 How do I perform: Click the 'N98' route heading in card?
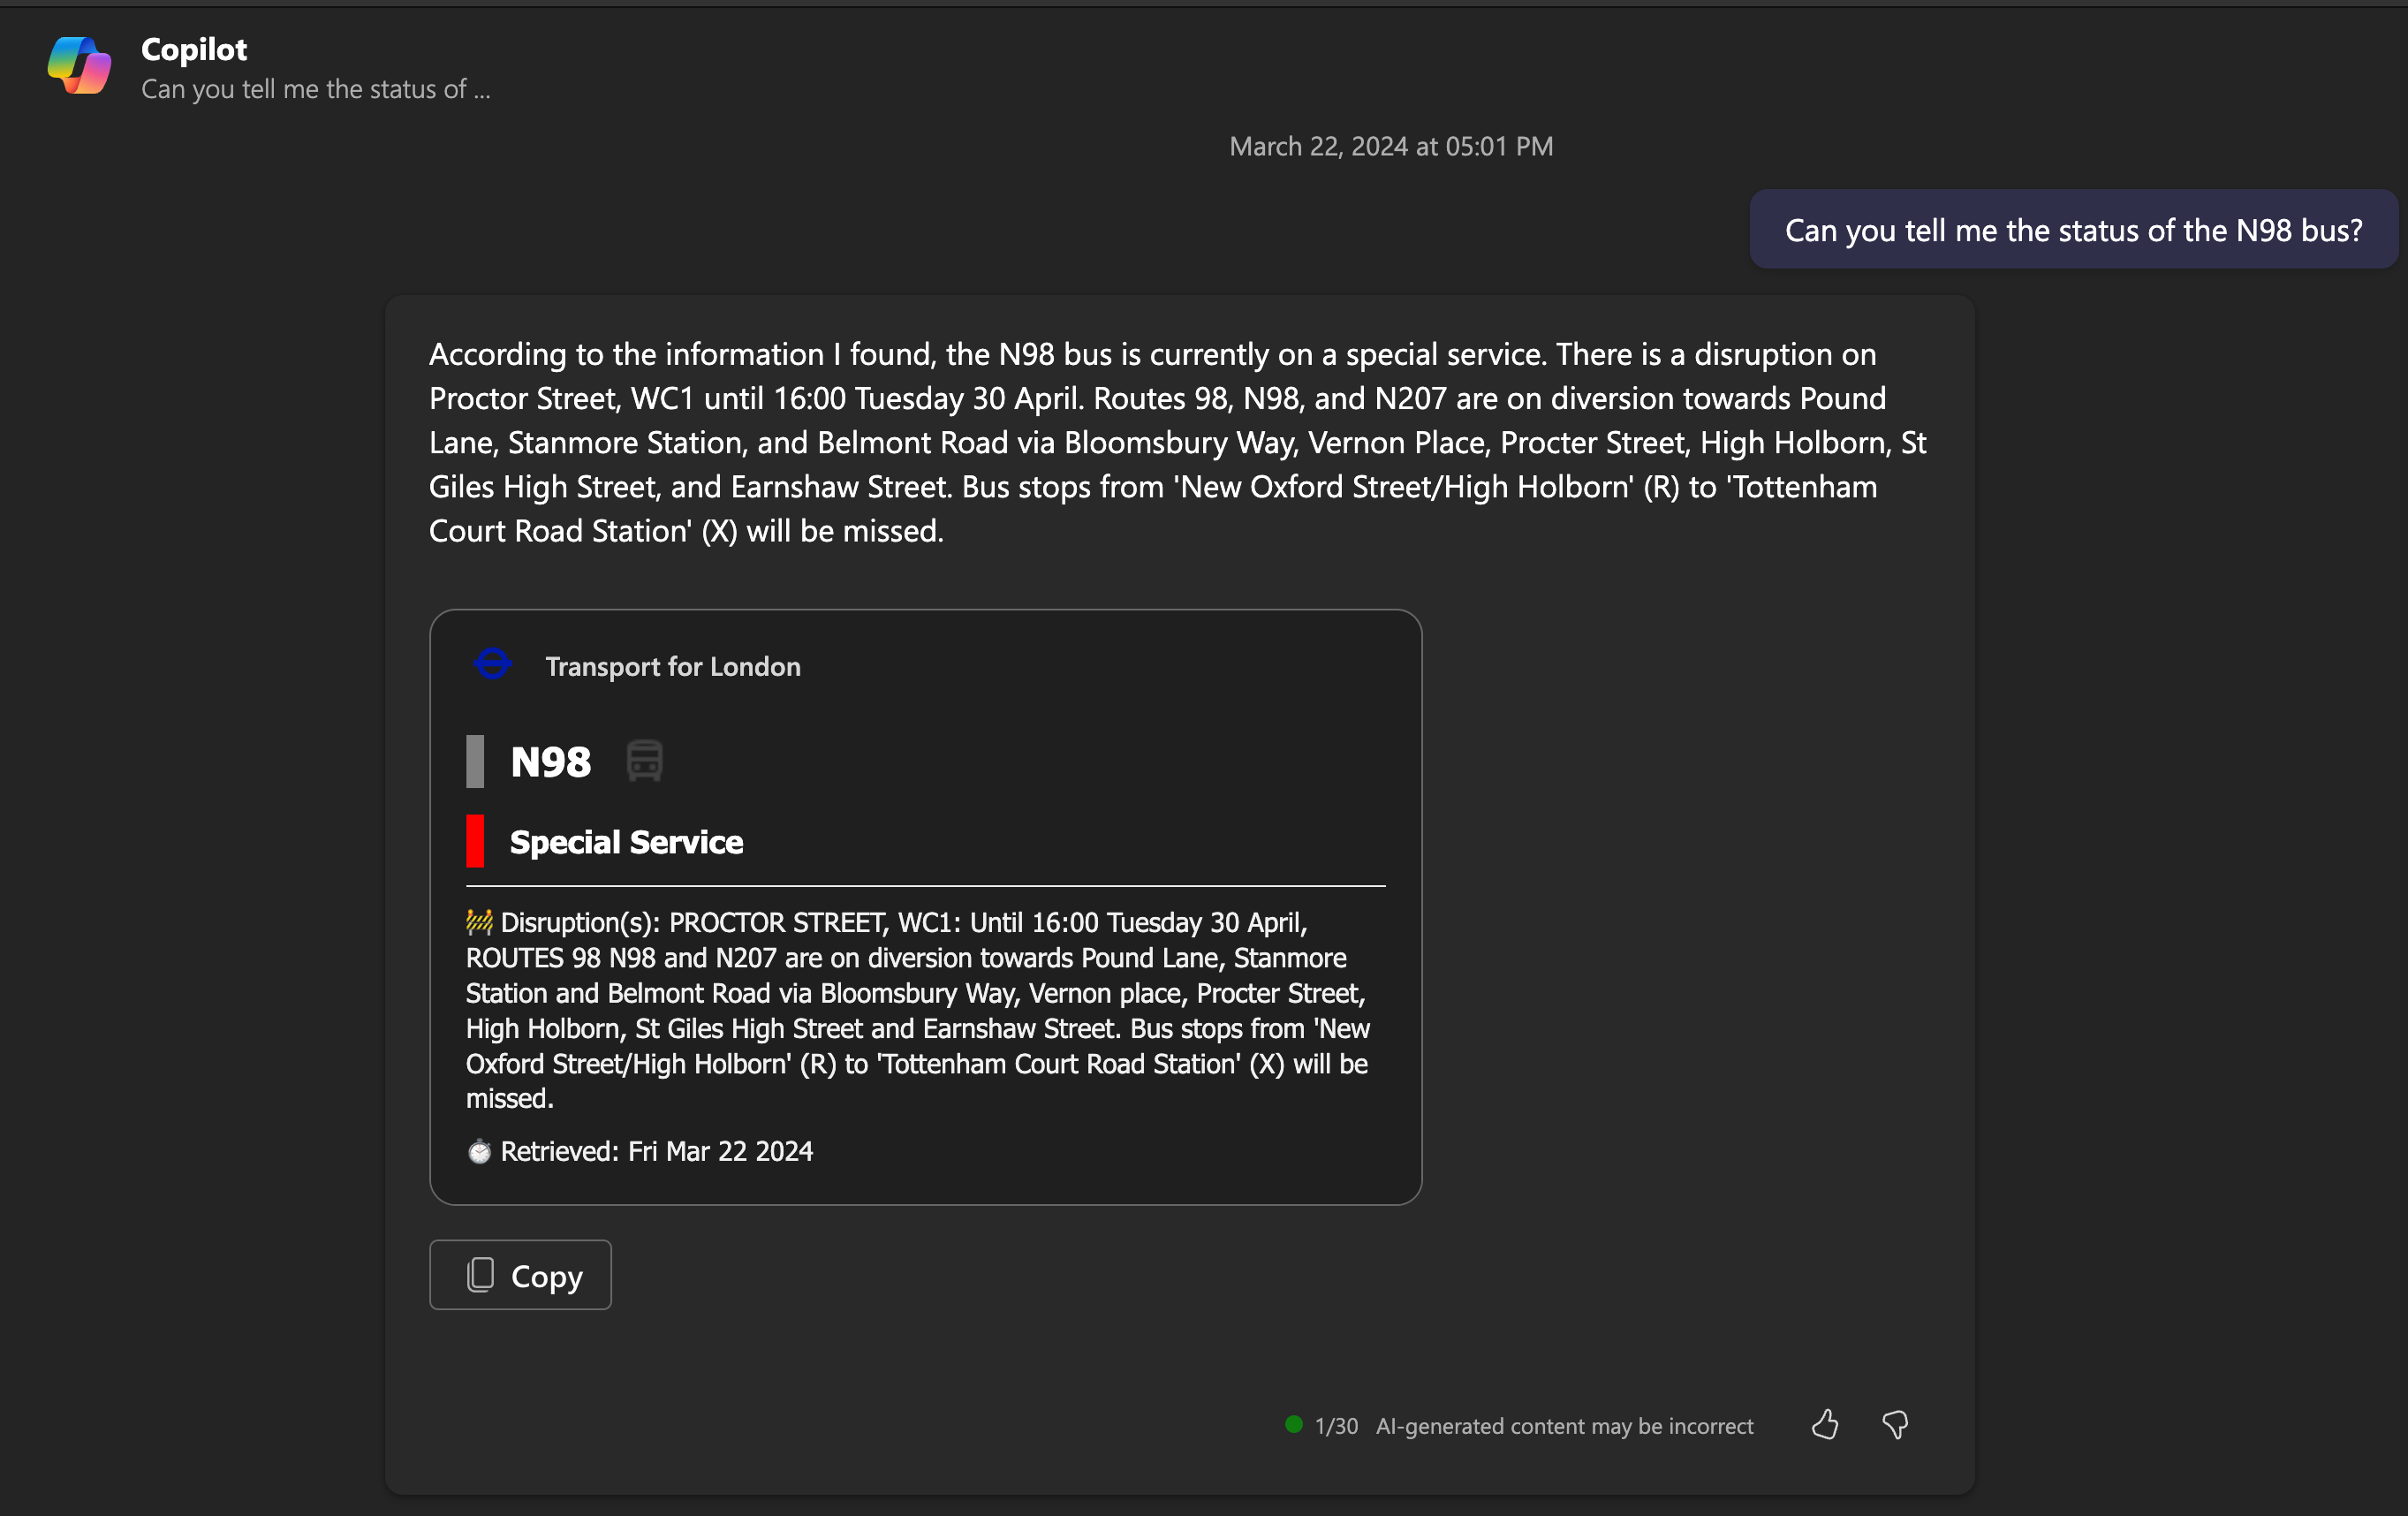point(551,762)
